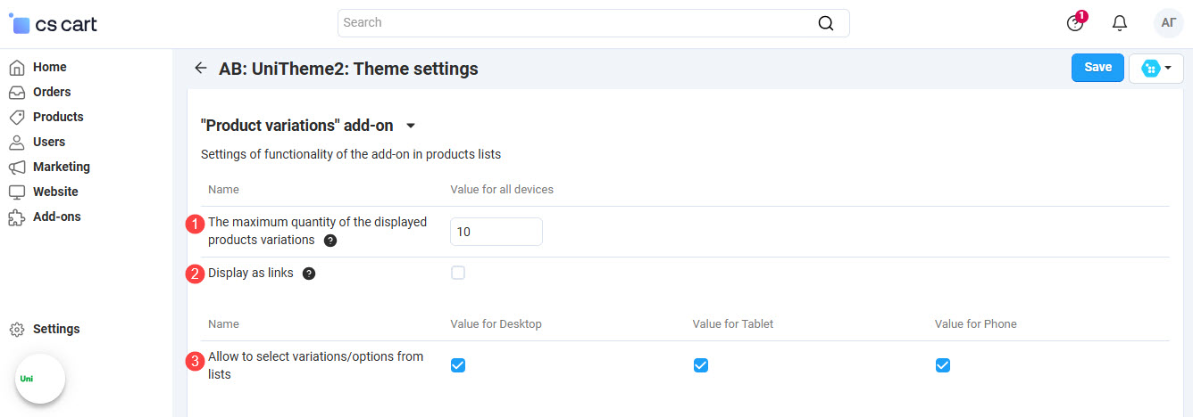Click the Products tag icon
This screenshot has width=1193, height=417.
pos(16,117)
